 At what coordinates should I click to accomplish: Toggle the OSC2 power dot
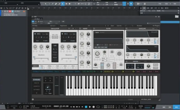[62, 34]
